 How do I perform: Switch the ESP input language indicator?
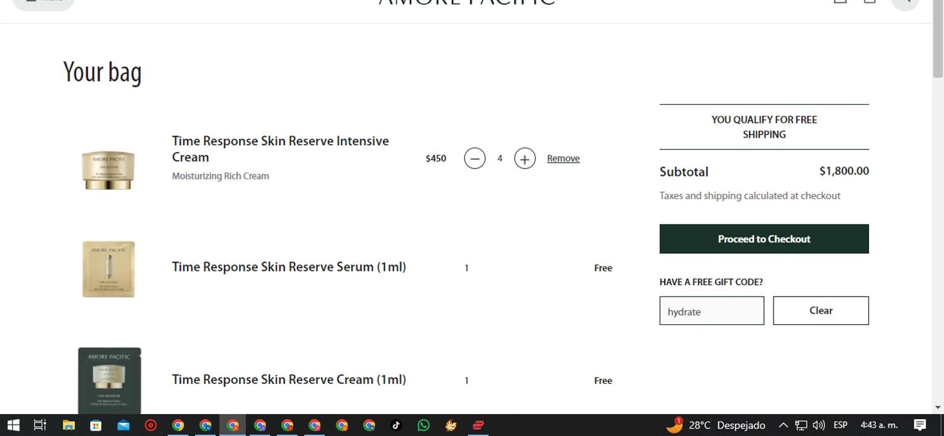(x=840, y=425)
